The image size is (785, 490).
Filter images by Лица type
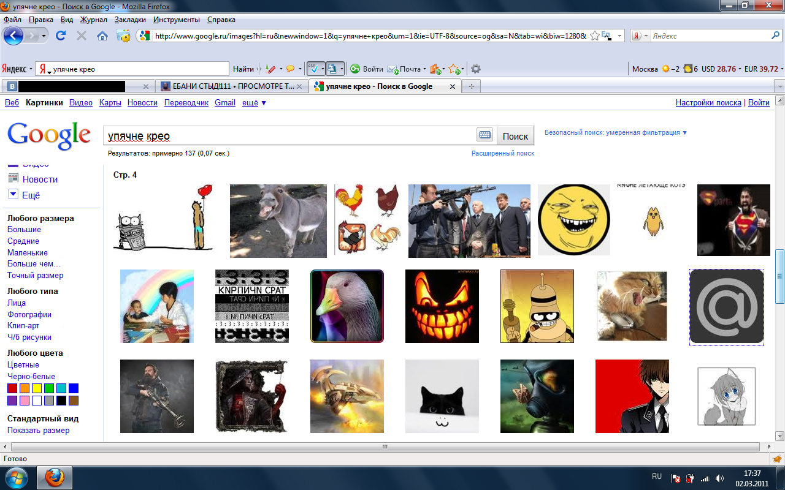point(17,303)
